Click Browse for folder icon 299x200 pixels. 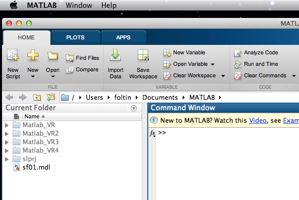(51, 97)
